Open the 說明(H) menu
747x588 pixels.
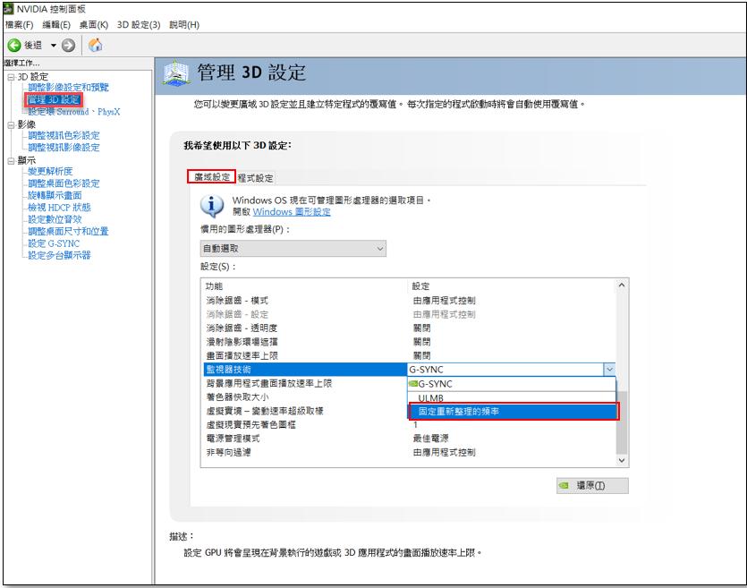(x=184, y=25)
